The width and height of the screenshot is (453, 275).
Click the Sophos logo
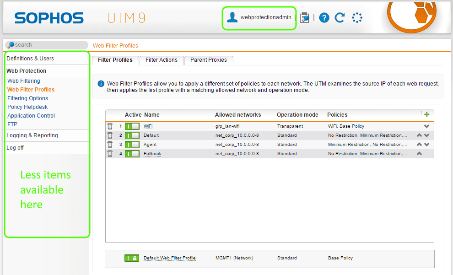pos(49,18)
